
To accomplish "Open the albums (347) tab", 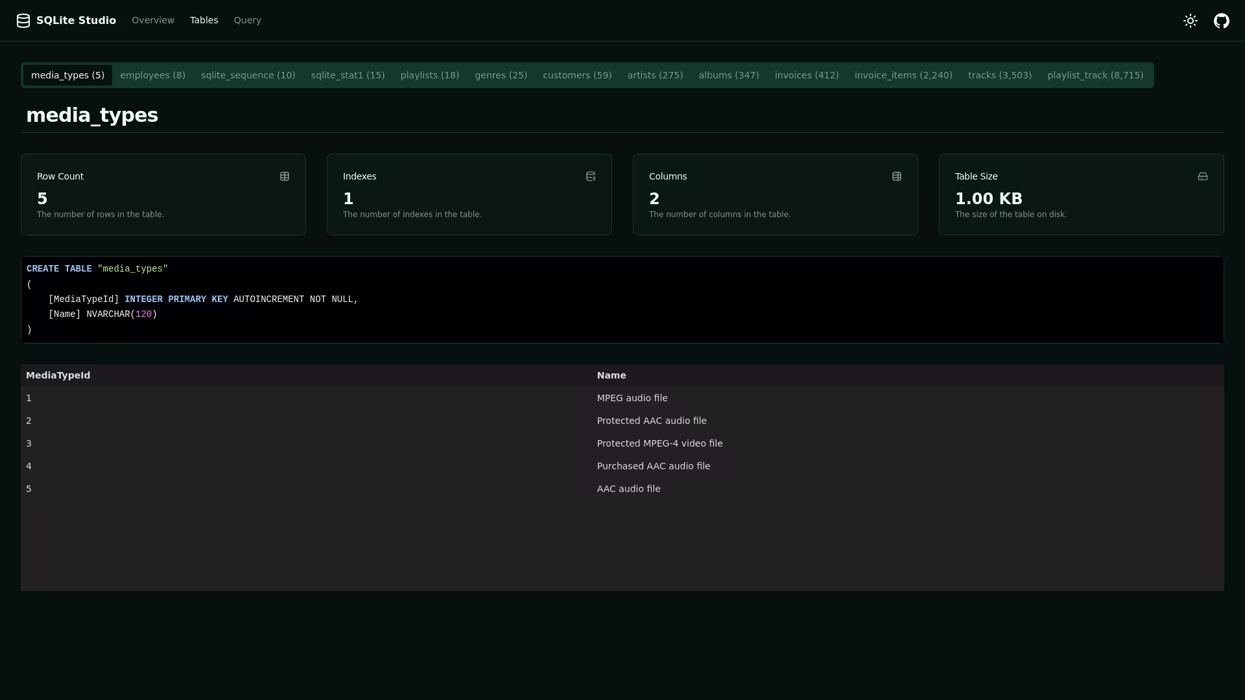I will point(729,75).
